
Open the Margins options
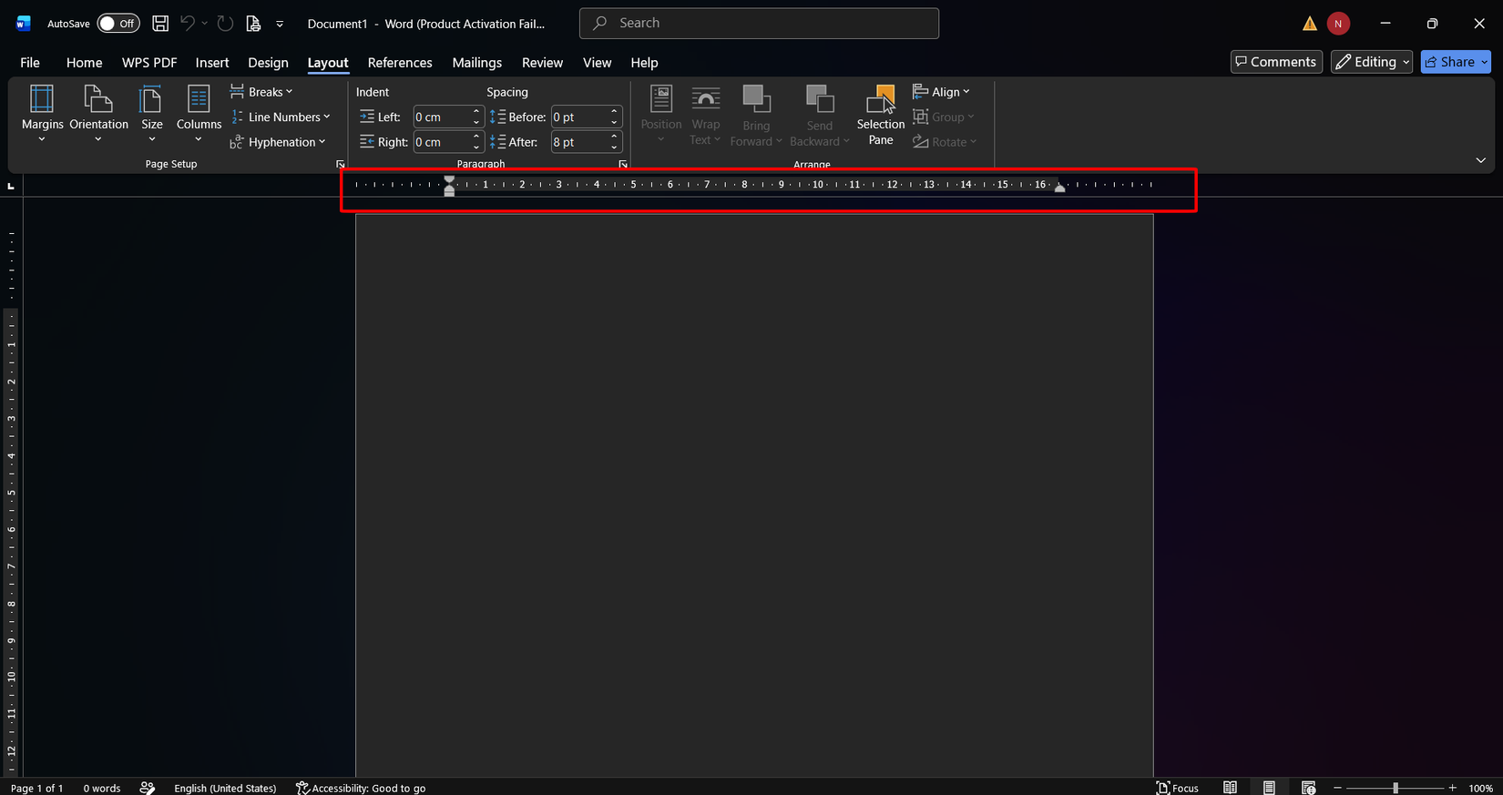[x=42, y=113]
